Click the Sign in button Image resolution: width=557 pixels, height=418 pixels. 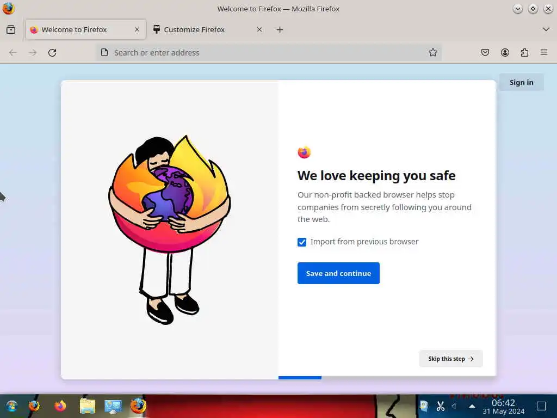coord(522,83)
